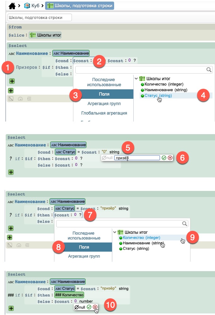Image resolution: width=215 pixels, height=315 pixels.
Task: Click the green confirm checkmark beside the призёр input
Action: [x=164, y=157]
